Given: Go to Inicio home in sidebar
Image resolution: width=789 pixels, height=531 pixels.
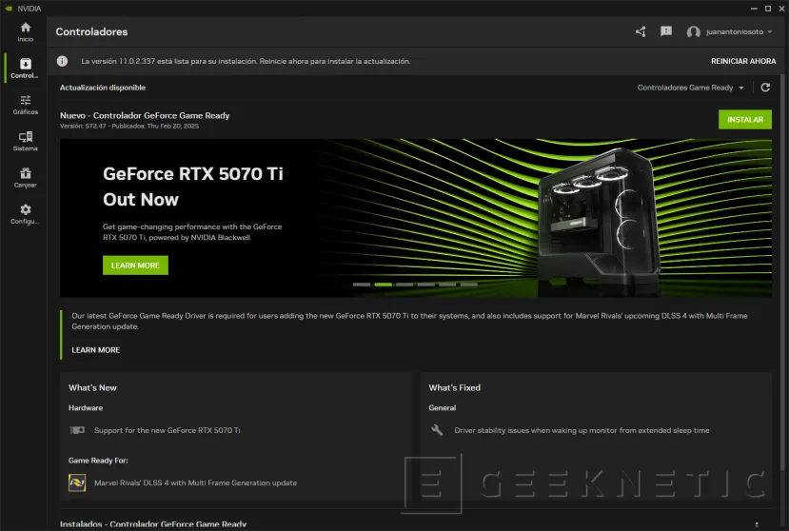Looking at the screenshot, I should pyautogui.click(x=25, y=32).
